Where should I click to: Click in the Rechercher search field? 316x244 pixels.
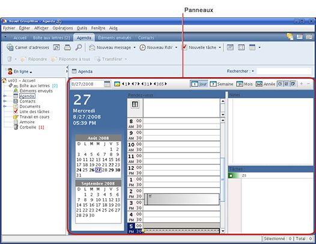coord(284,71)
